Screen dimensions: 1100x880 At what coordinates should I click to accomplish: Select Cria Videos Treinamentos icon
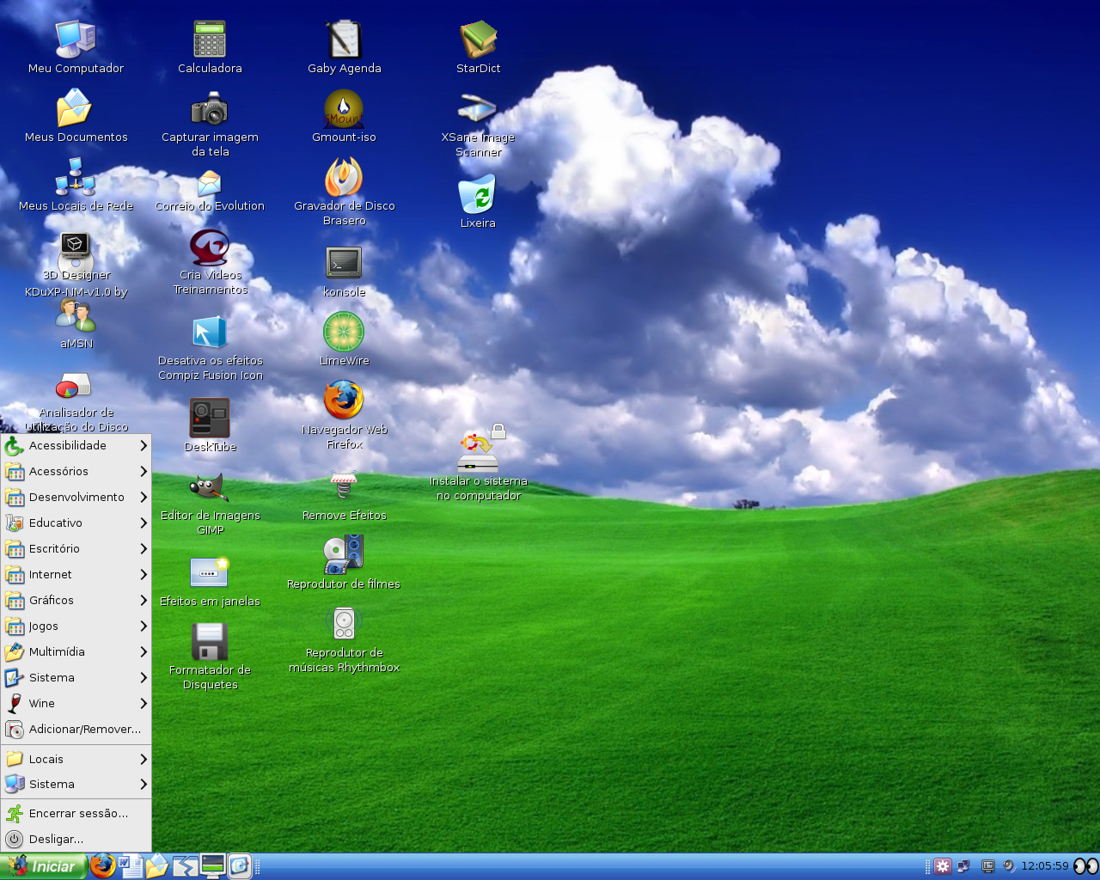(210, 247)
